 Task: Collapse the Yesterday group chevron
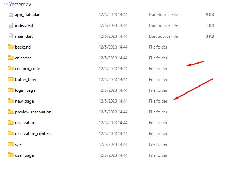tap(5, 5)
